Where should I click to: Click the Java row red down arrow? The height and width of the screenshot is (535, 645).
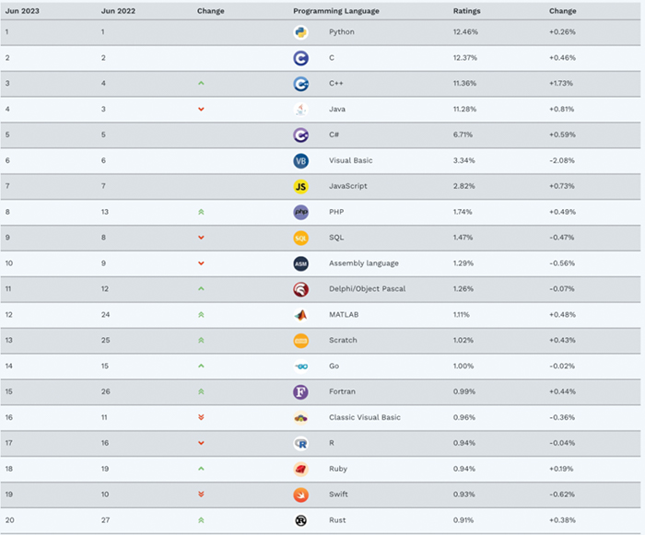[201, 110]
